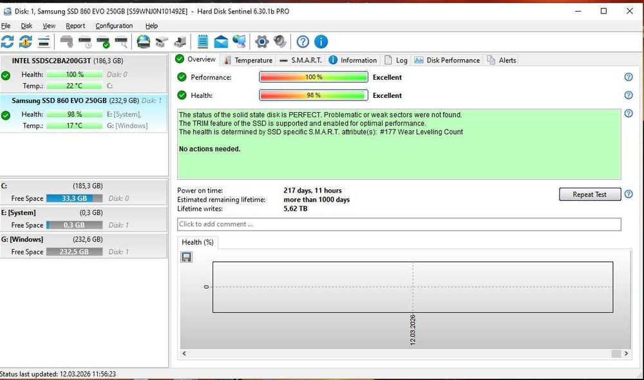This screenshot has height=380, width=644.
Task: Click the globe with disk toolbar icon
Action: pyautogui.click(x=144, y=41)
